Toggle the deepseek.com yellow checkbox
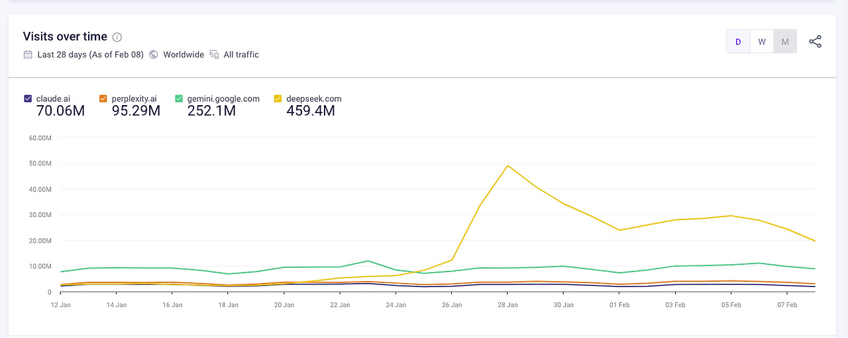The image size is (848, 338). [278, 99]
